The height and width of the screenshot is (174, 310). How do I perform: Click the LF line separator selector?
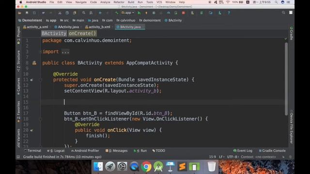point(221,157)
